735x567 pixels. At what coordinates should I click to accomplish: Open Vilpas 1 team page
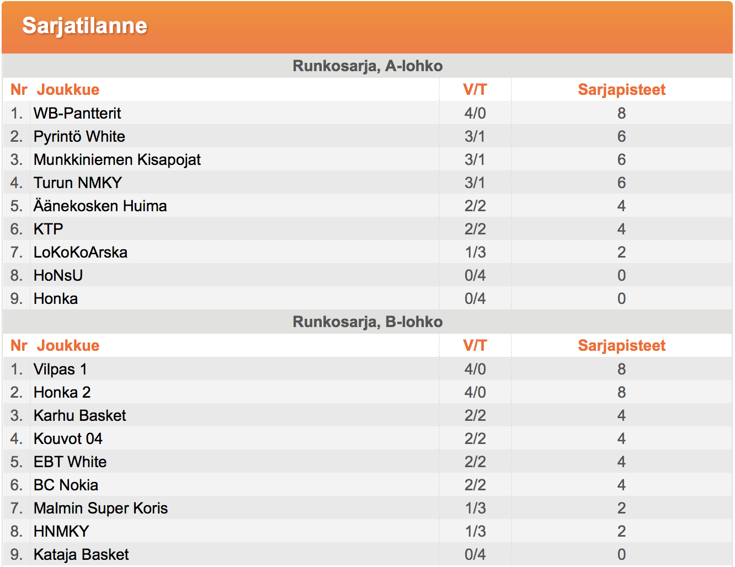pos(60,369)
